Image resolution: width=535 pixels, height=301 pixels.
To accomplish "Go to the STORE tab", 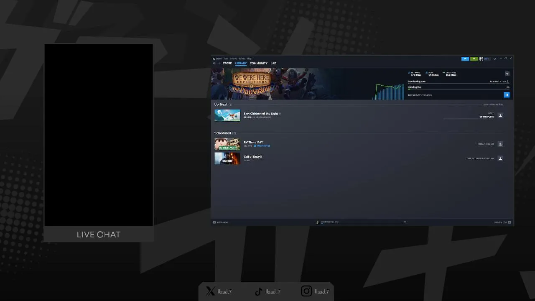I will pyautogui.click(x=227, y=64).
